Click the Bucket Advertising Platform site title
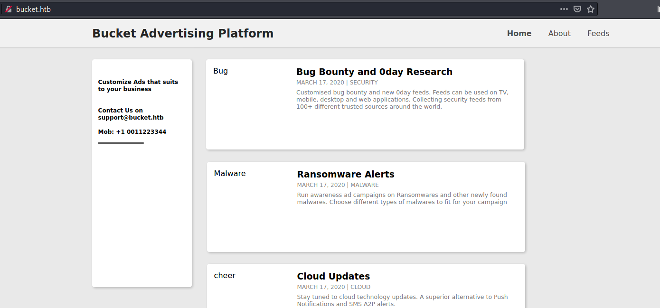Image resolution: width=660 pixels, height=308 pixels. [183, 33]
